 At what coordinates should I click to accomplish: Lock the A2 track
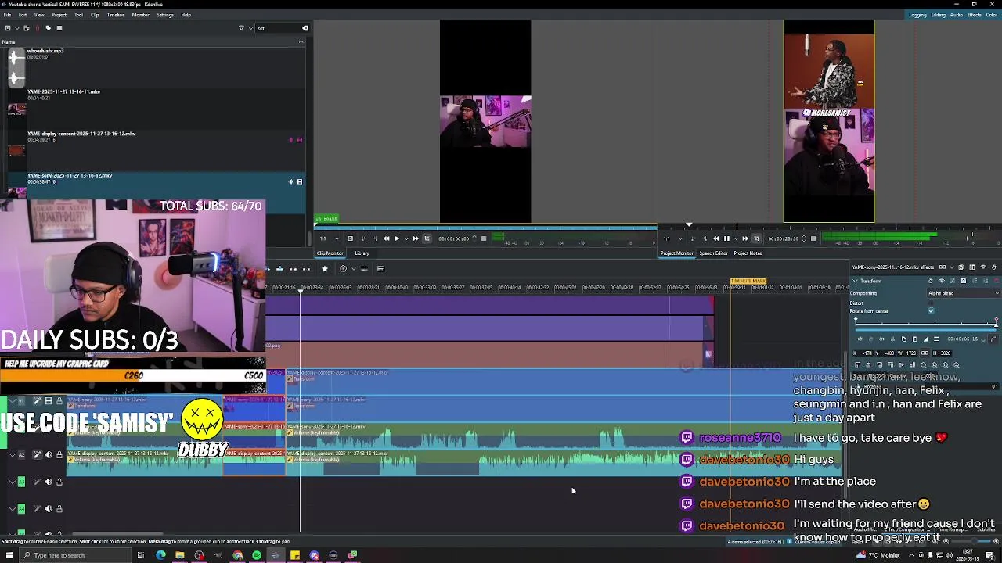(x=59, y=454)
